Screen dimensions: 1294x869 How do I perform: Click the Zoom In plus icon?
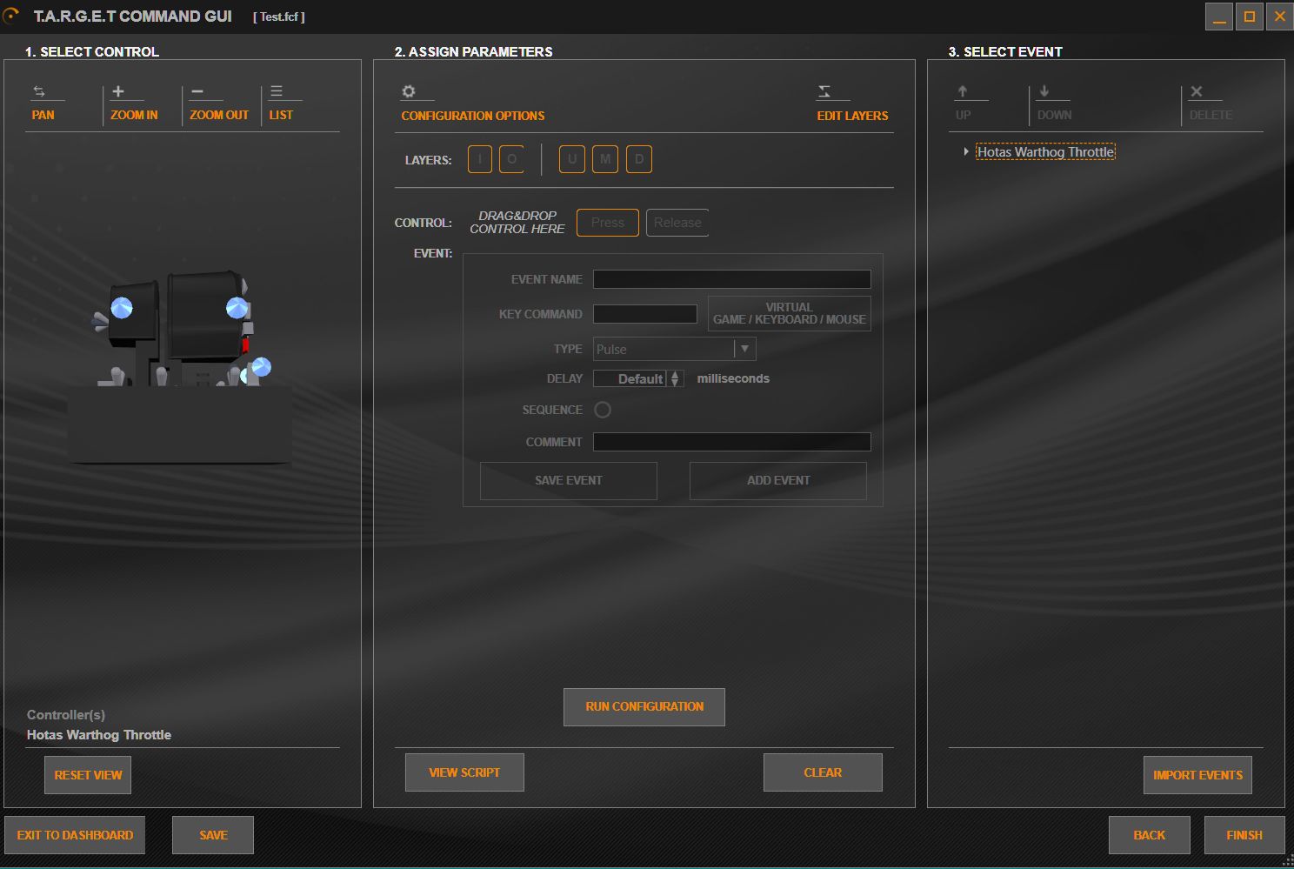pyautogui.click(x=118, y=91)
